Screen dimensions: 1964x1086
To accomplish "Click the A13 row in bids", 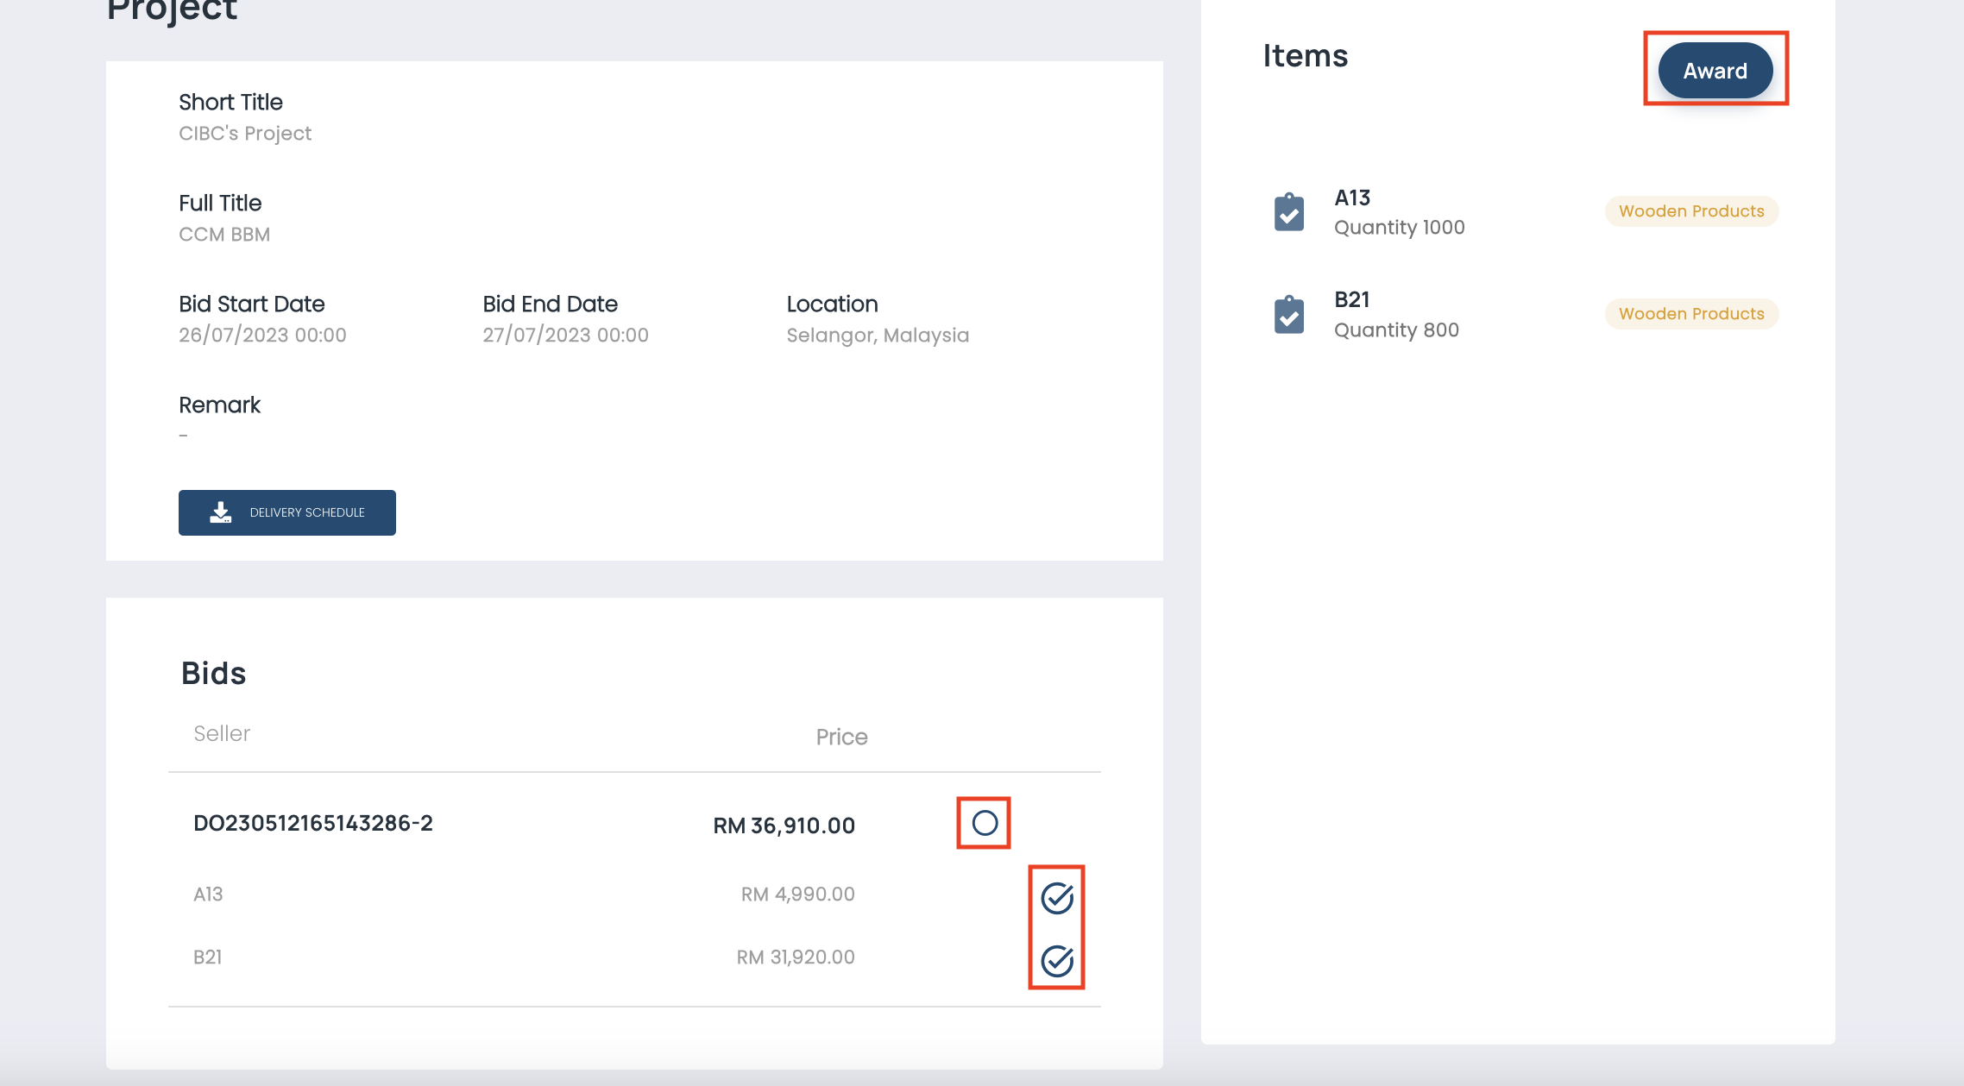I will pyautogui.click(x=208, y=895).
